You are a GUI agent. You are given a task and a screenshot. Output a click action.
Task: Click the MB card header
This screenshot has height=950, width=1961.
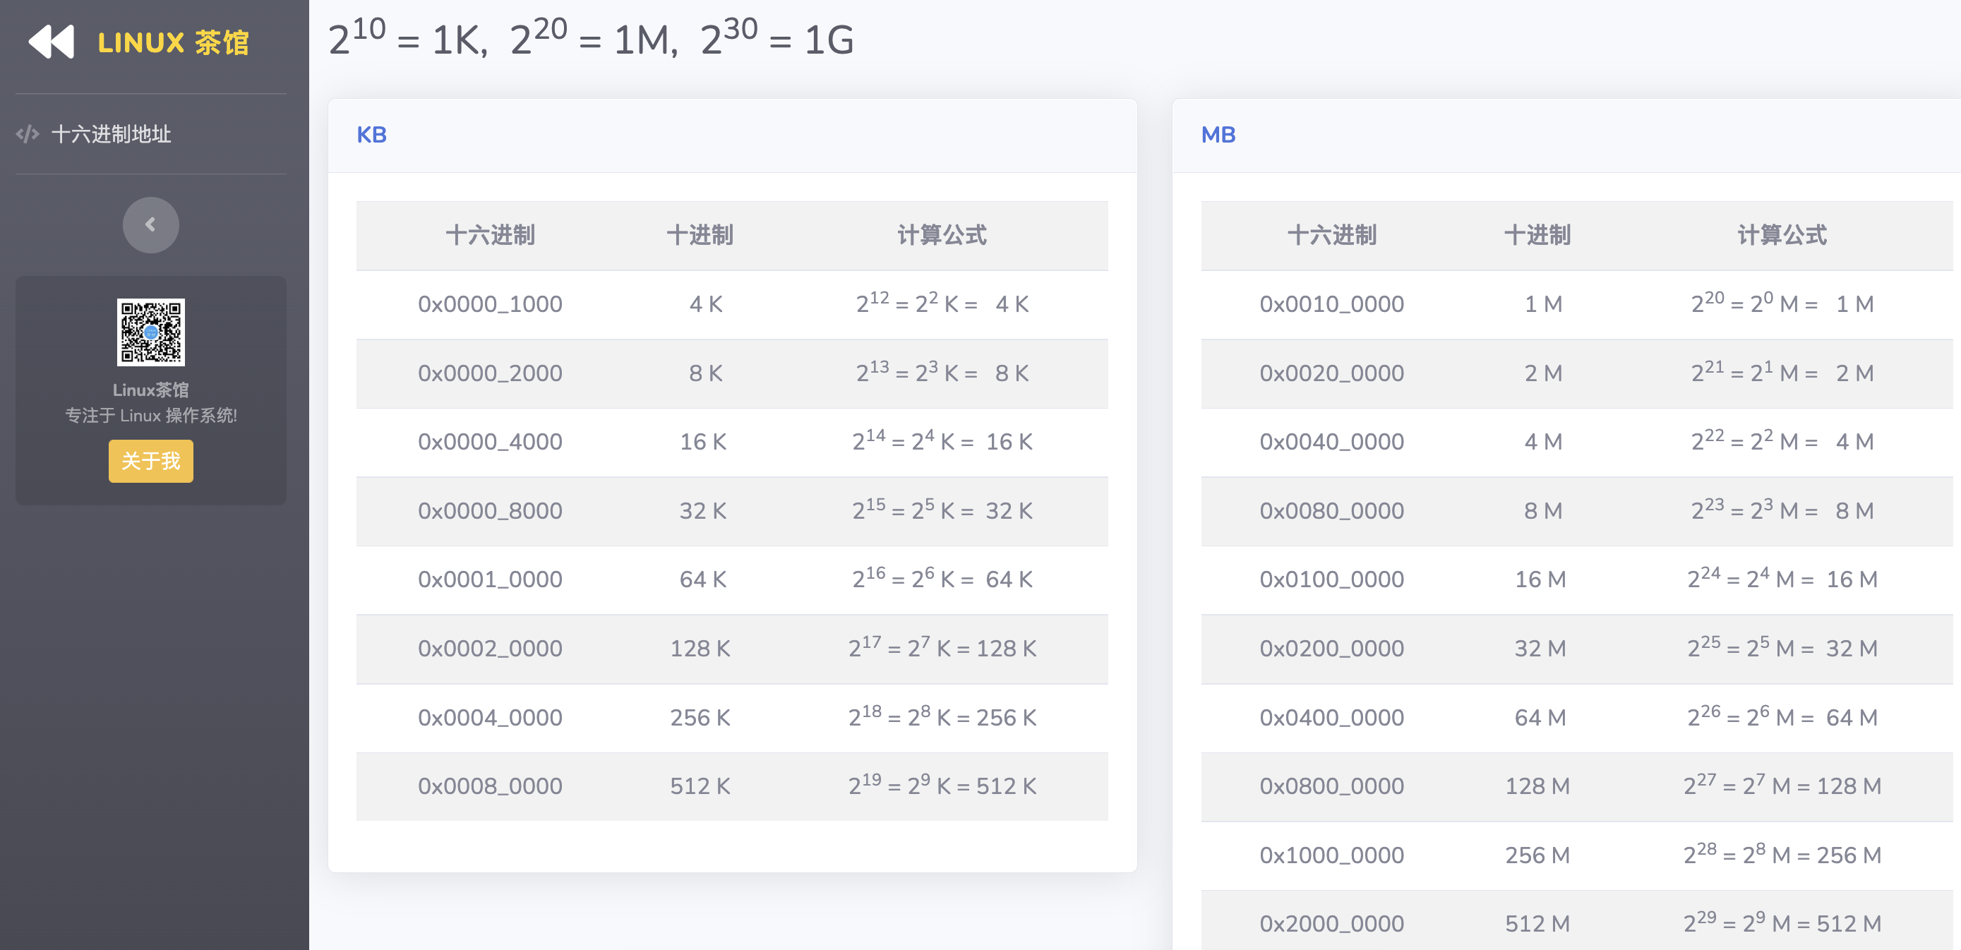click(1218, 135)
